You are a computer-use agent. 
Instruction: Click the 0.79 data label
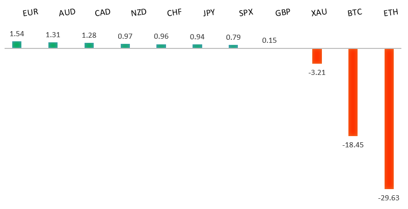click(x=233, y=38)
